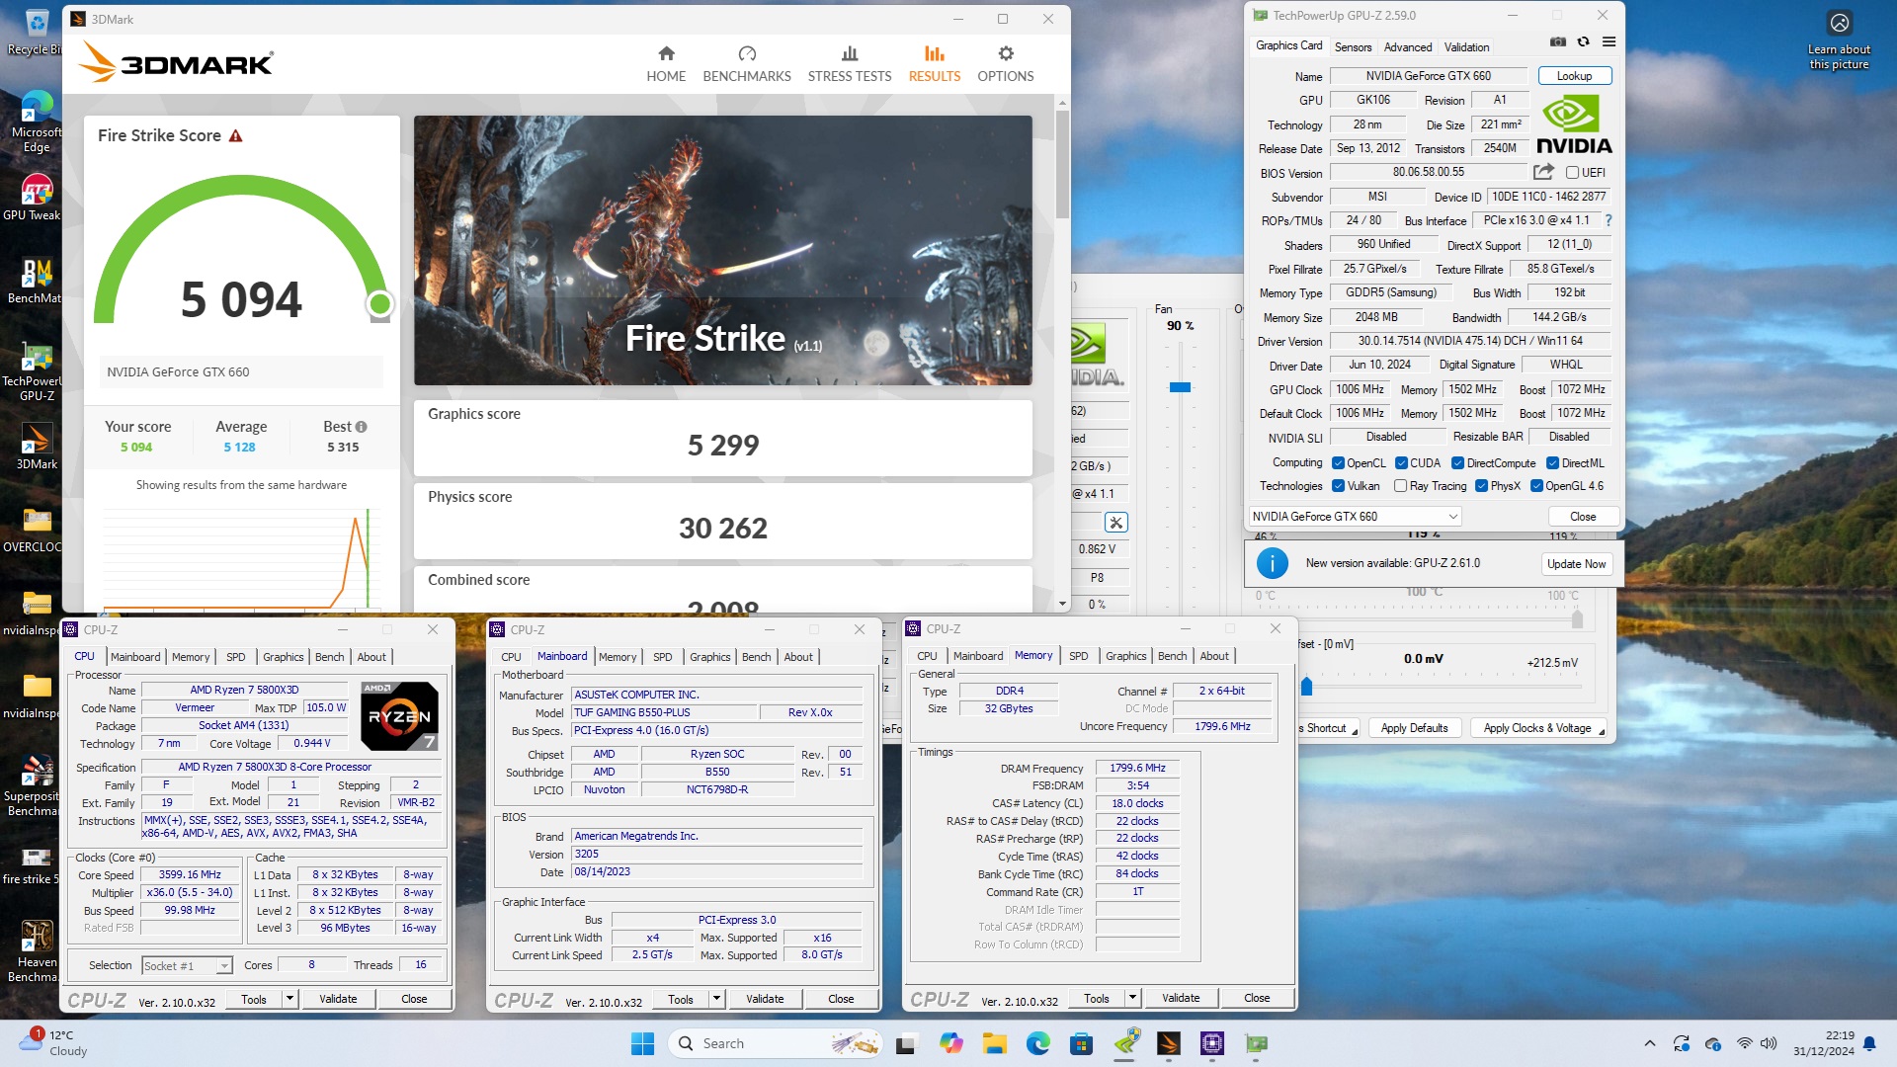Export BIOS using the share arrow icon
The image size is (1897, 1067).
click(1543, 172)
